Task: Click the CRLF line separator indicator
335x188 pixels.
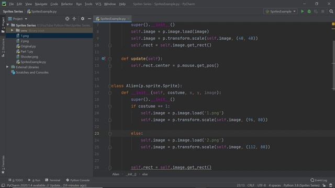Action: [x=251, y=185]
